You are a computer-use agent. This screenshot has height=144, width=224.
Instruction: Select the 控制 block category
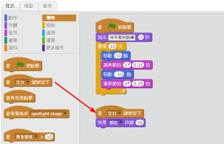[49, 25]
